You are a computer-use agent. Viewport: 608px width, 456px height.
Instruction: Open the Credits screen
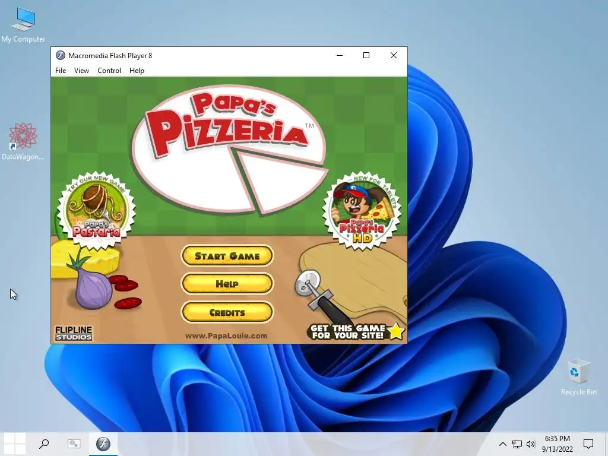(x=227, y=312)
